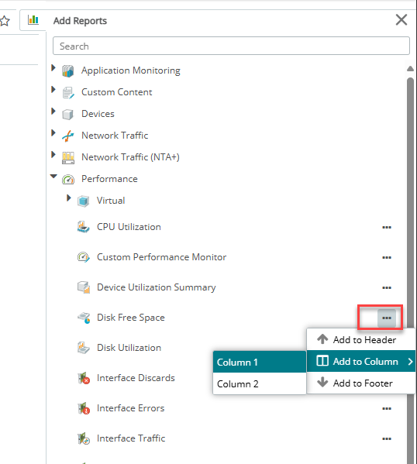This screenshot has height=464, width=417.
Task: Expand the Application Monitoring tree node
Action: 53,67
